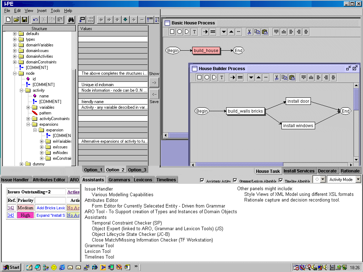The width and height of the screenshot is (363, 272).
Task: Click the green down arrow in main toolbar
Action: [x=125, y=19]
